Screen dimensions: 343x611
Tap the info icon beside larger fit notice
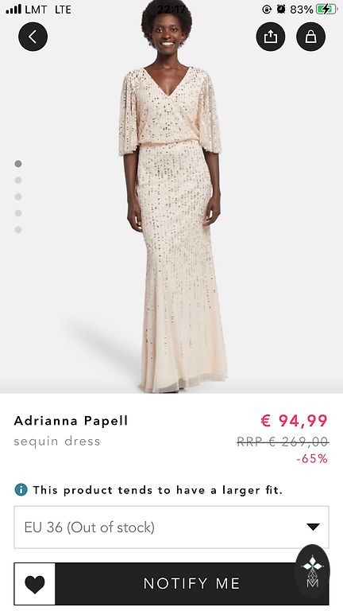[x=21, y=489]
